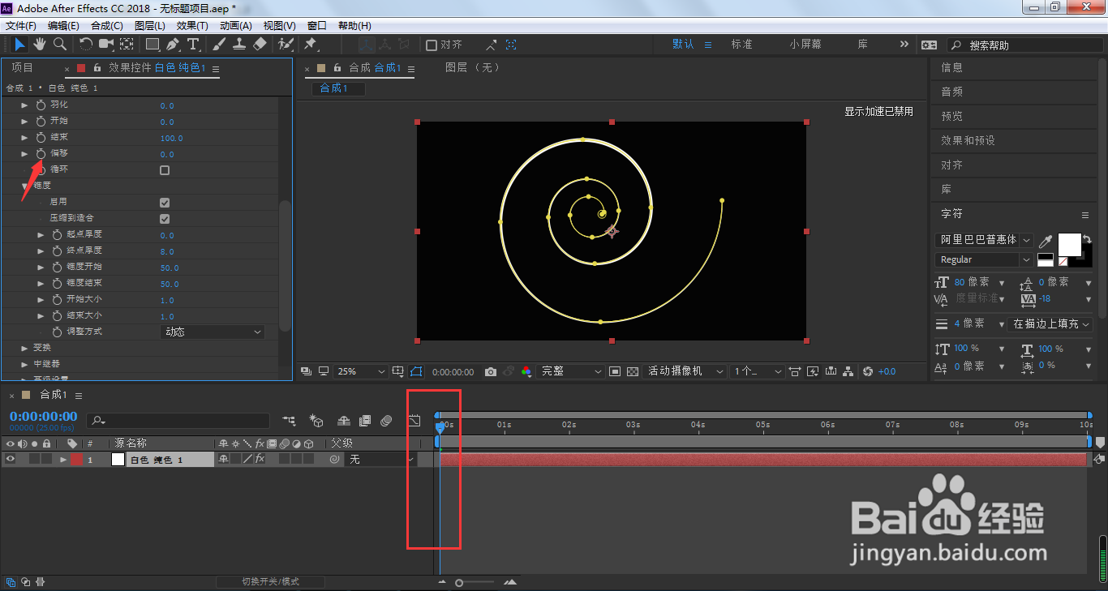Open the 25% magnification dropdown
1108x591 pixels.
pos(360,371)
